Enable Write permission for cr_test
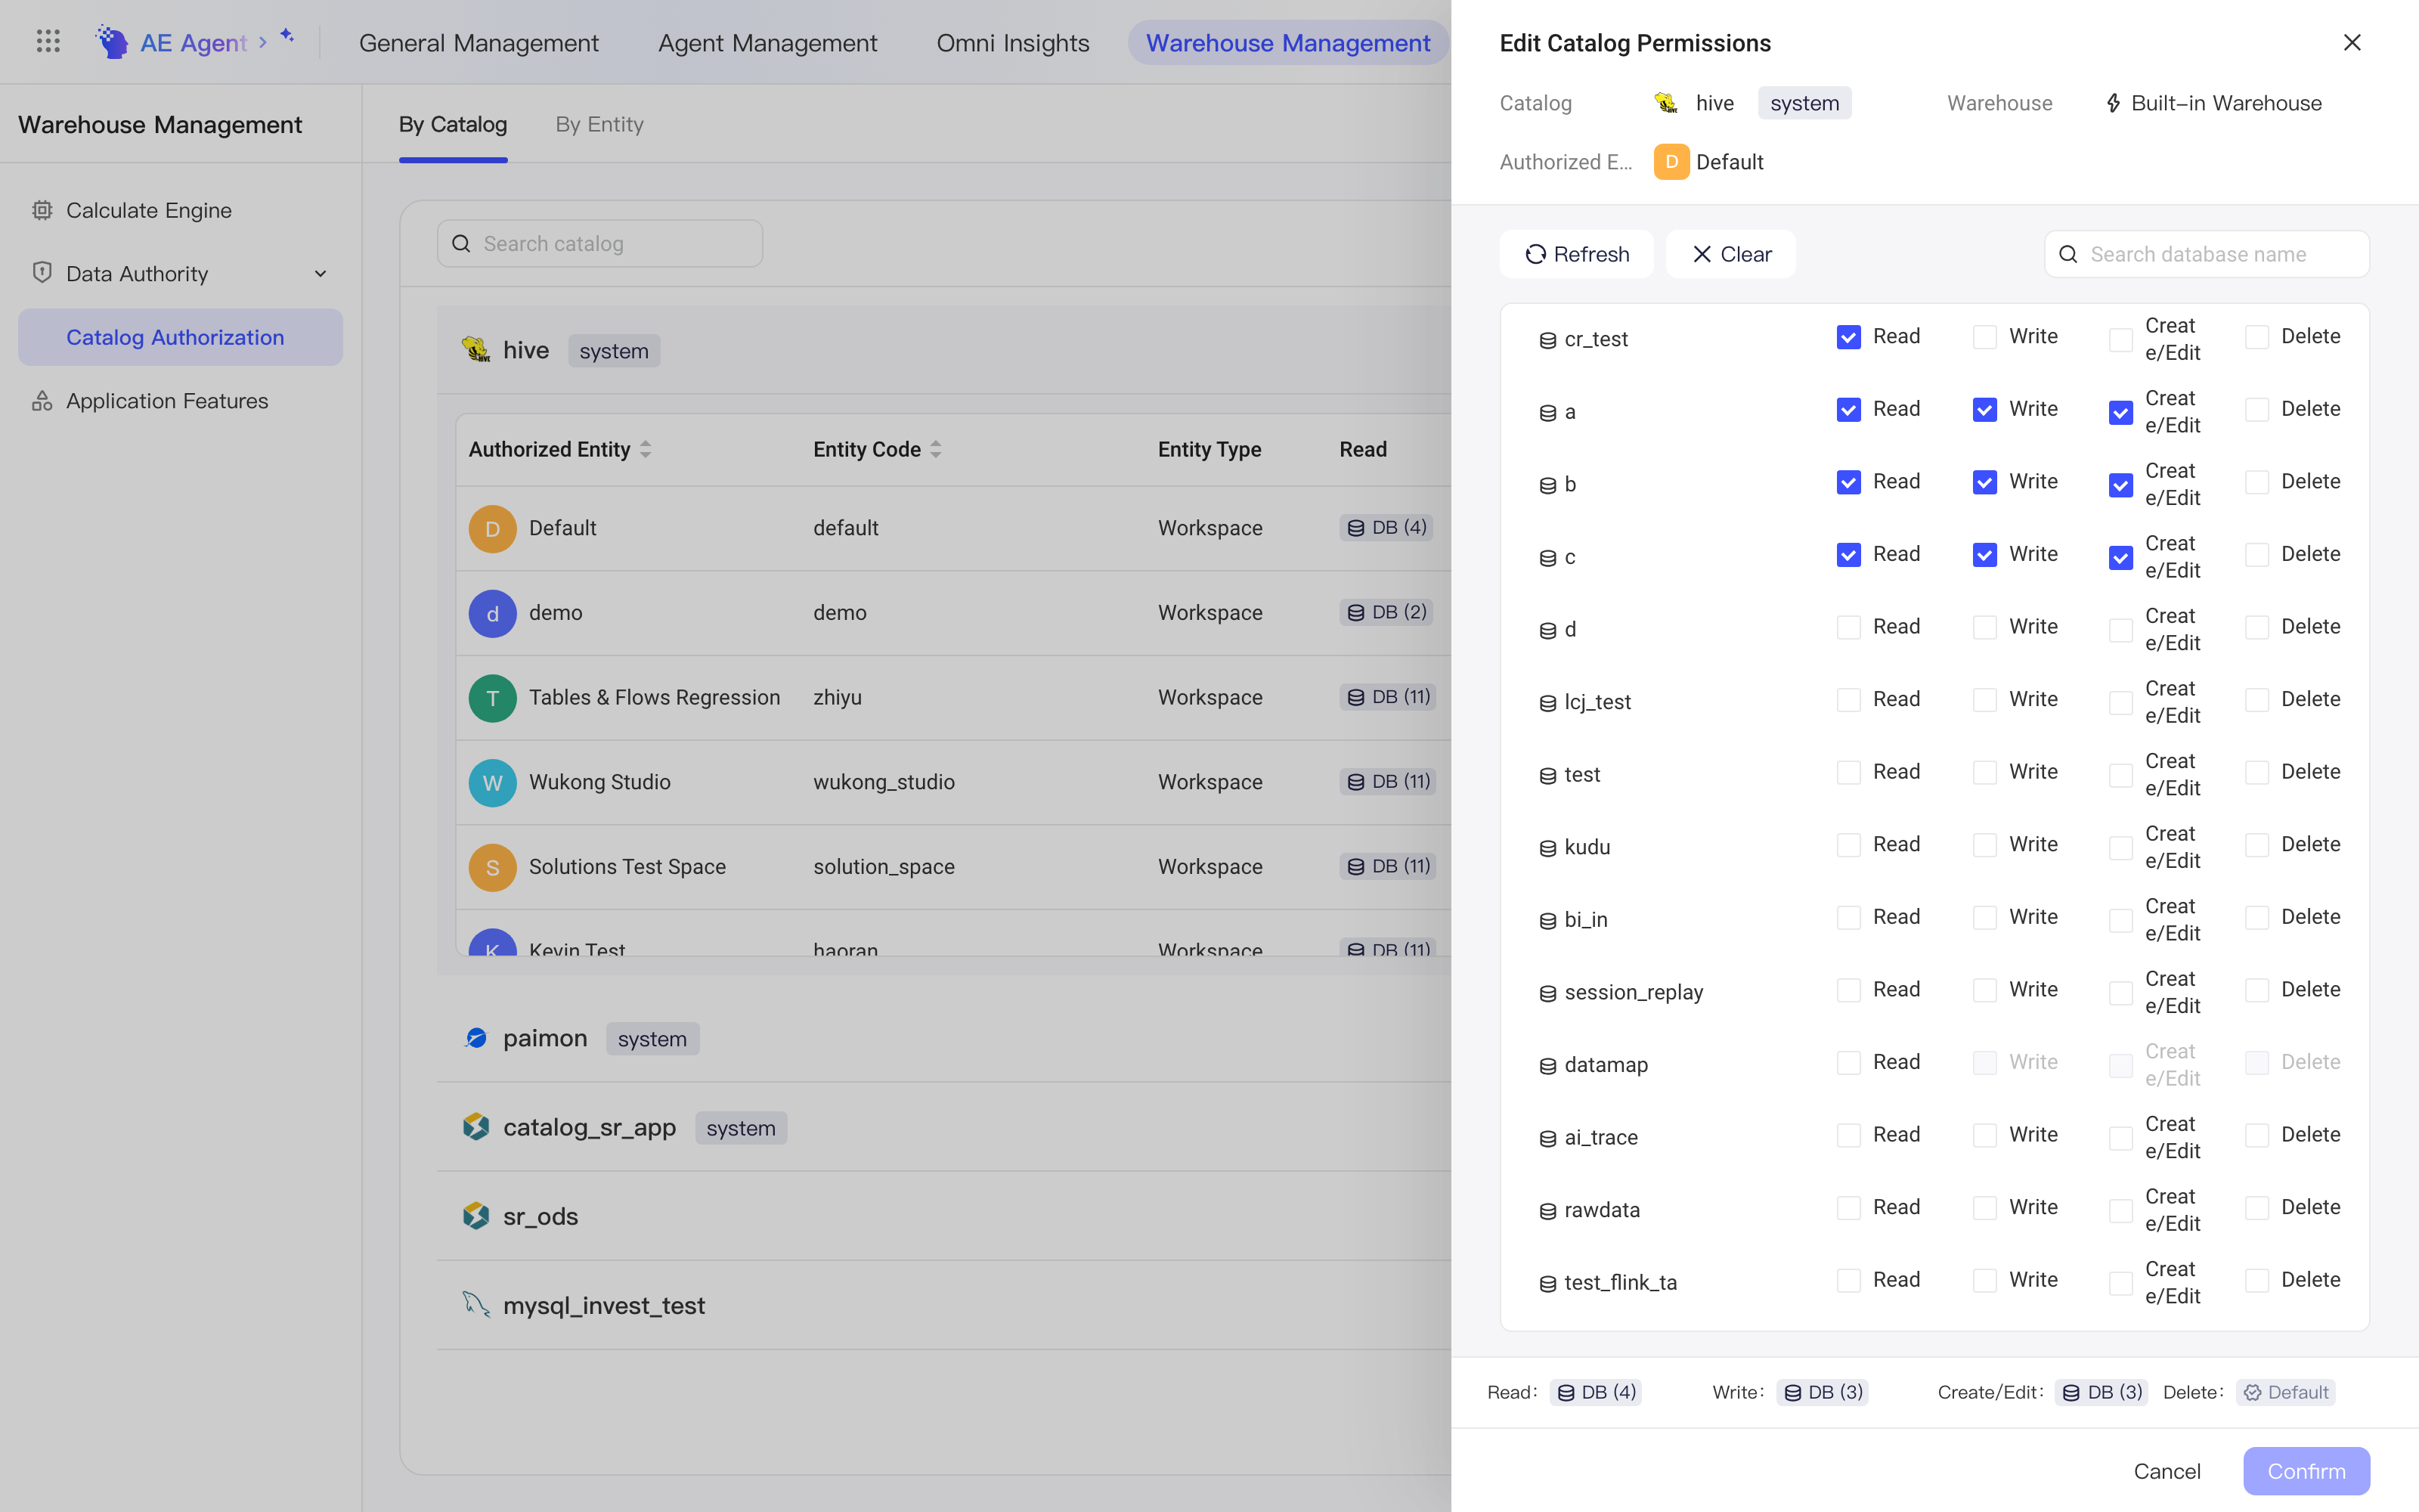This screenshot has width=2419, height=1512. 1984,337
